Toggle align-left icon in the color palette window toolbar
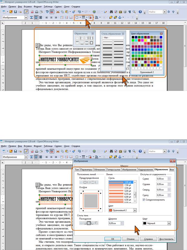 (x=47, y=18)
